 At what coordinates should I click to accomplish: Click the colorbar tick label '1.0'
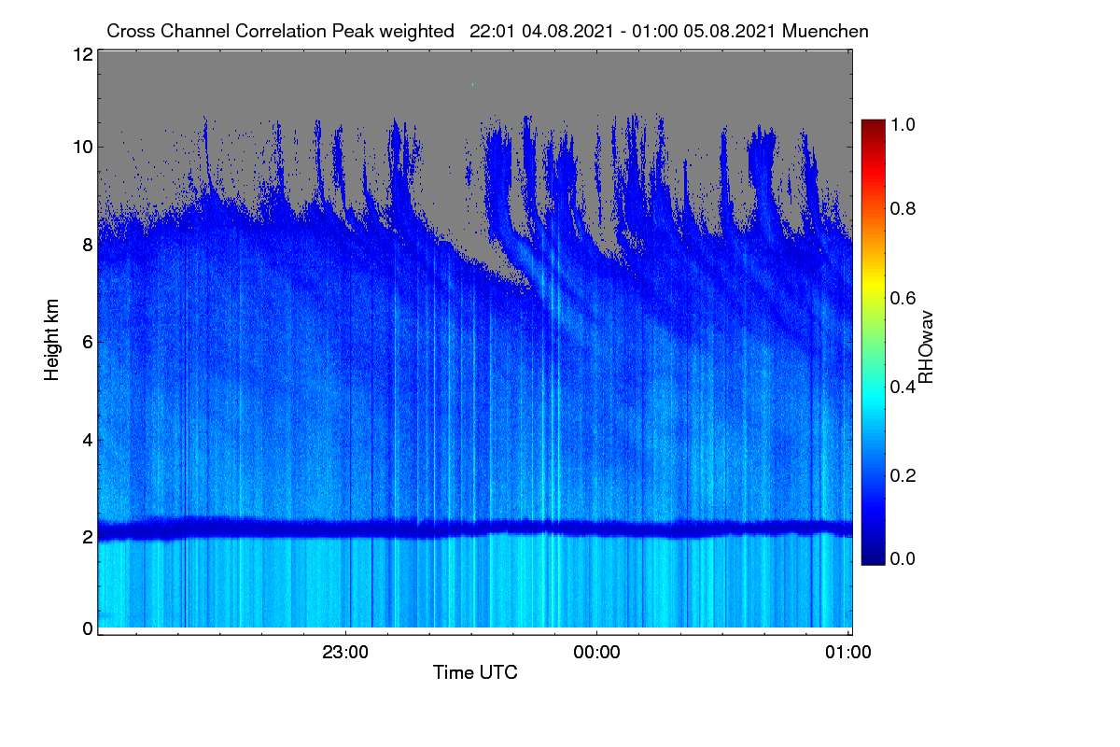coord(904,124)
